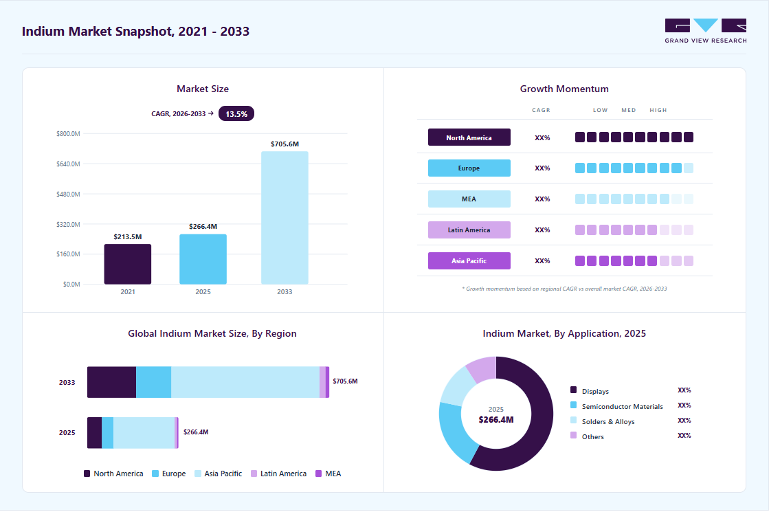Click the Europe legend swatch under region chart

coord(155,474)
